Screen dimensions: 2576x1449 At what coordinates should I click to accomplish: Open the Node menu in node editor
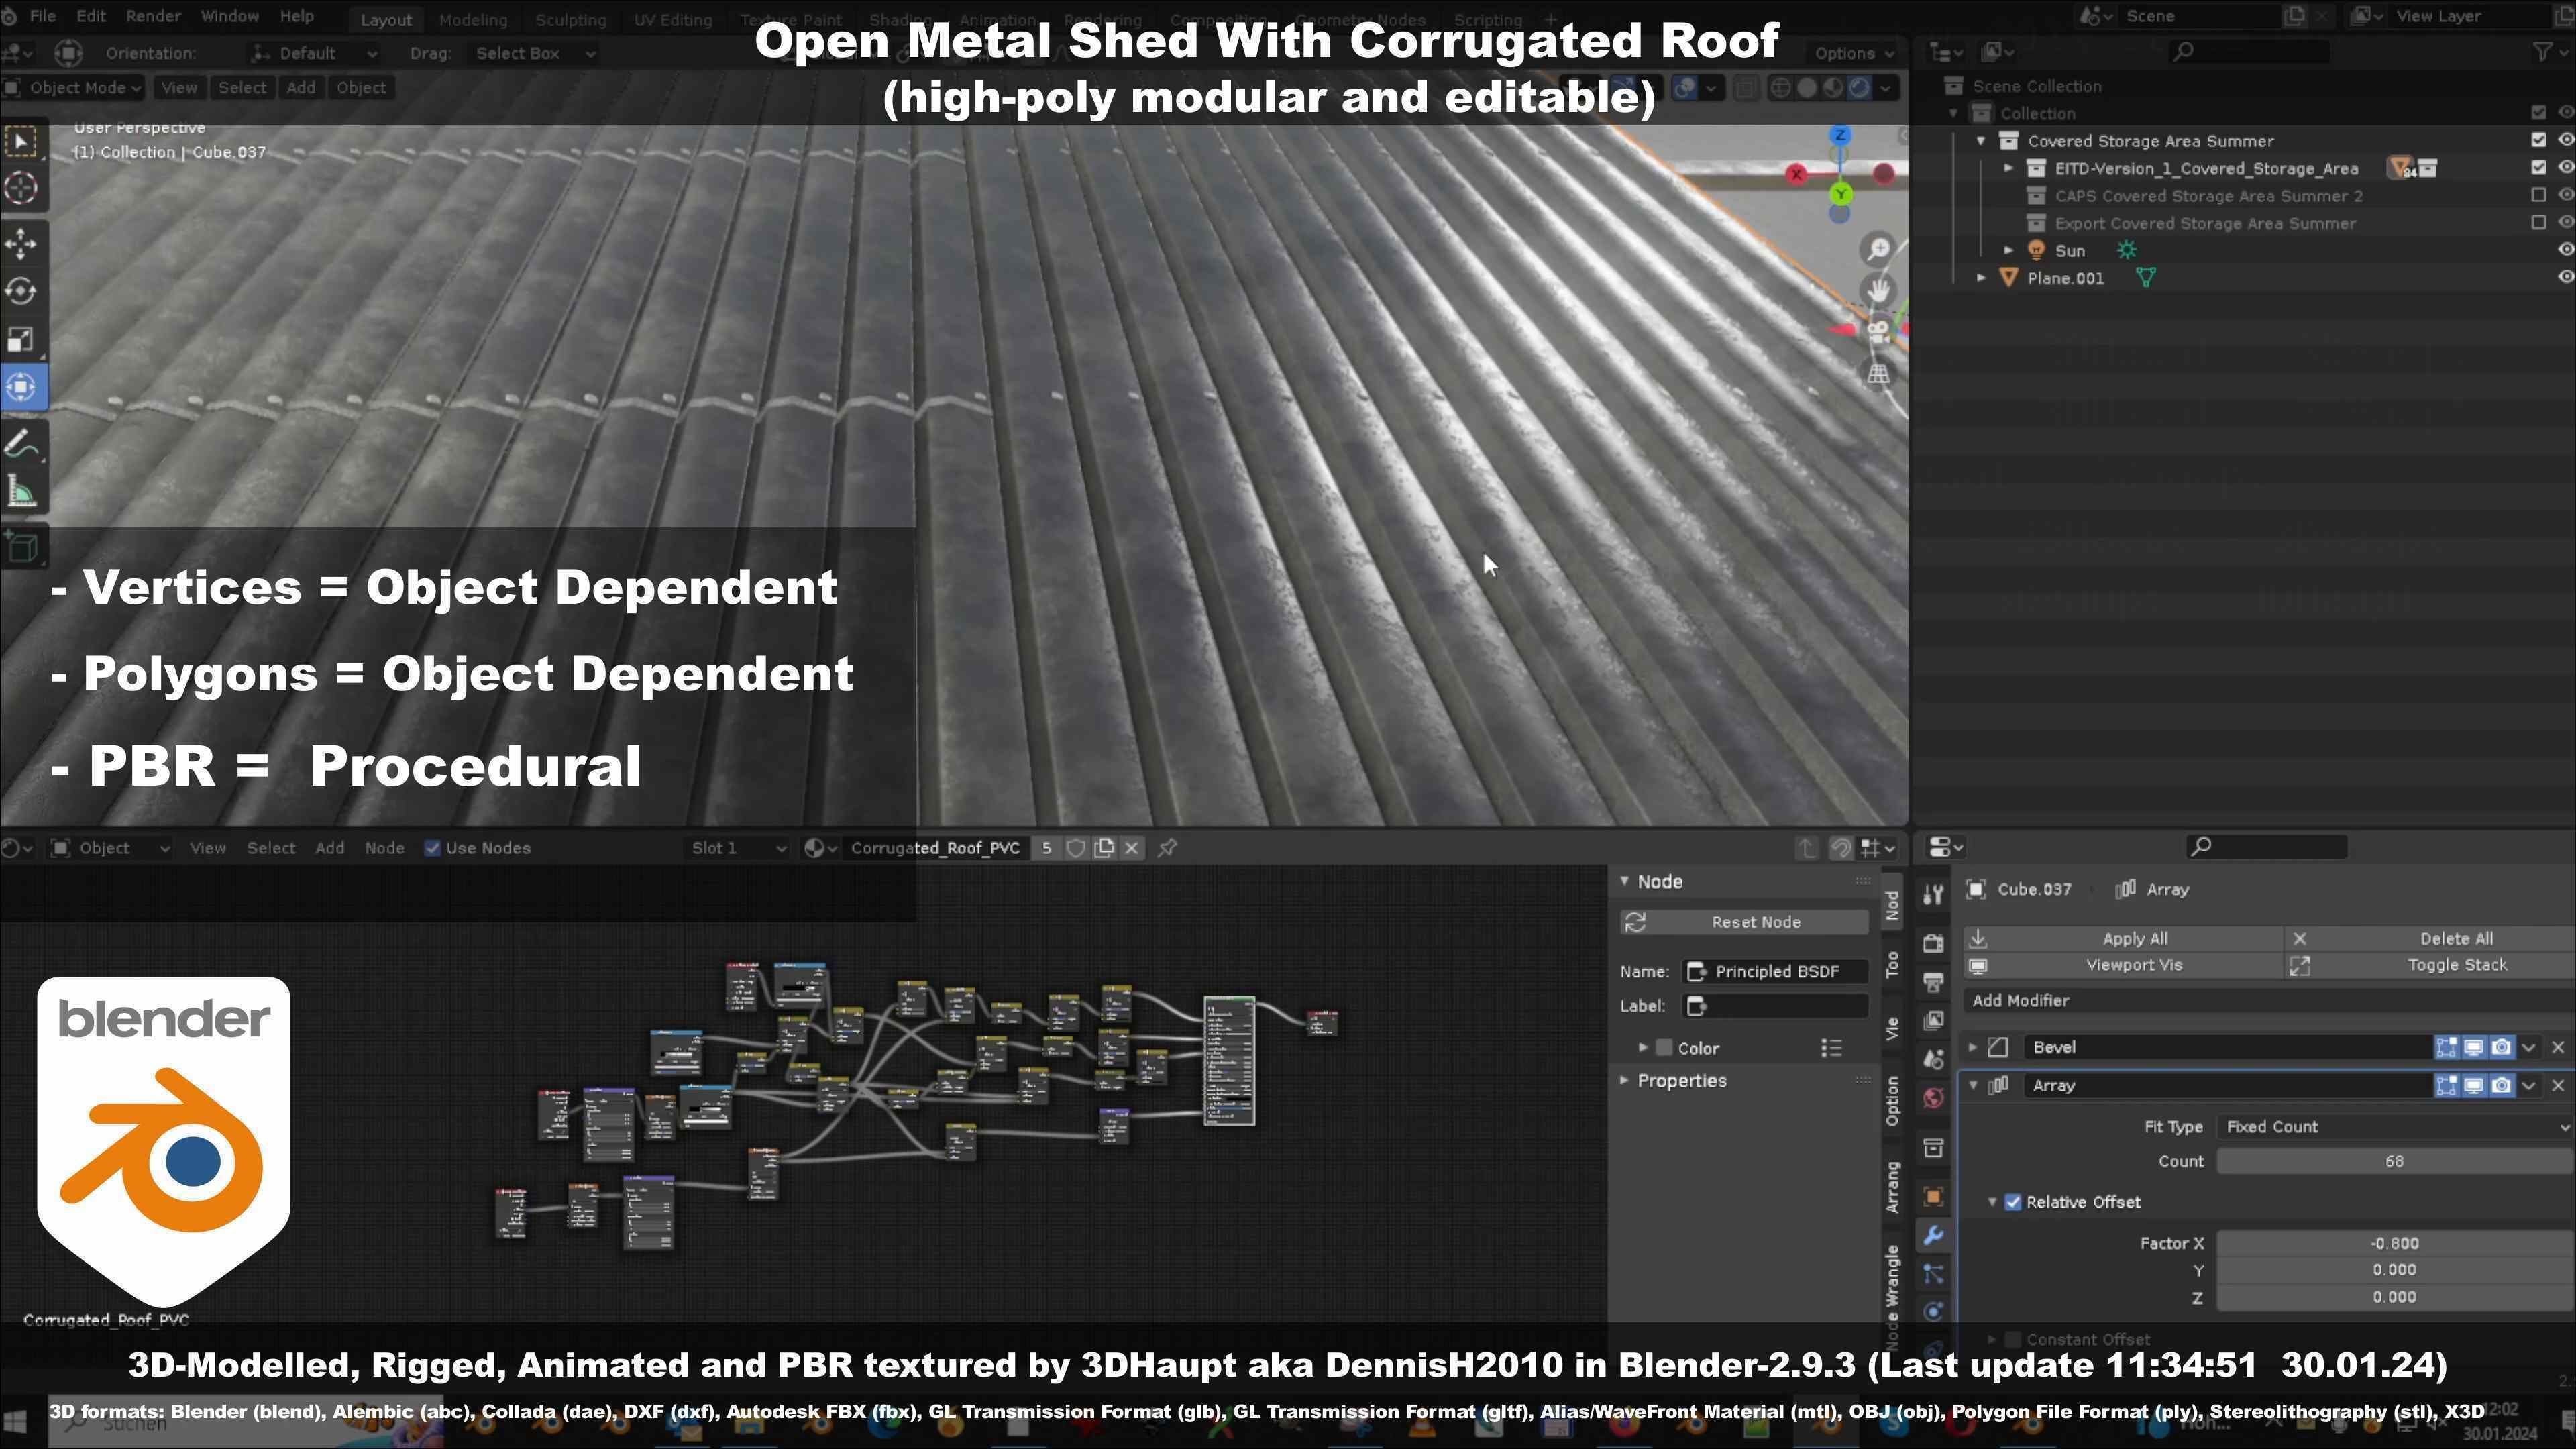pyautogui.click(x=384, y=848)
